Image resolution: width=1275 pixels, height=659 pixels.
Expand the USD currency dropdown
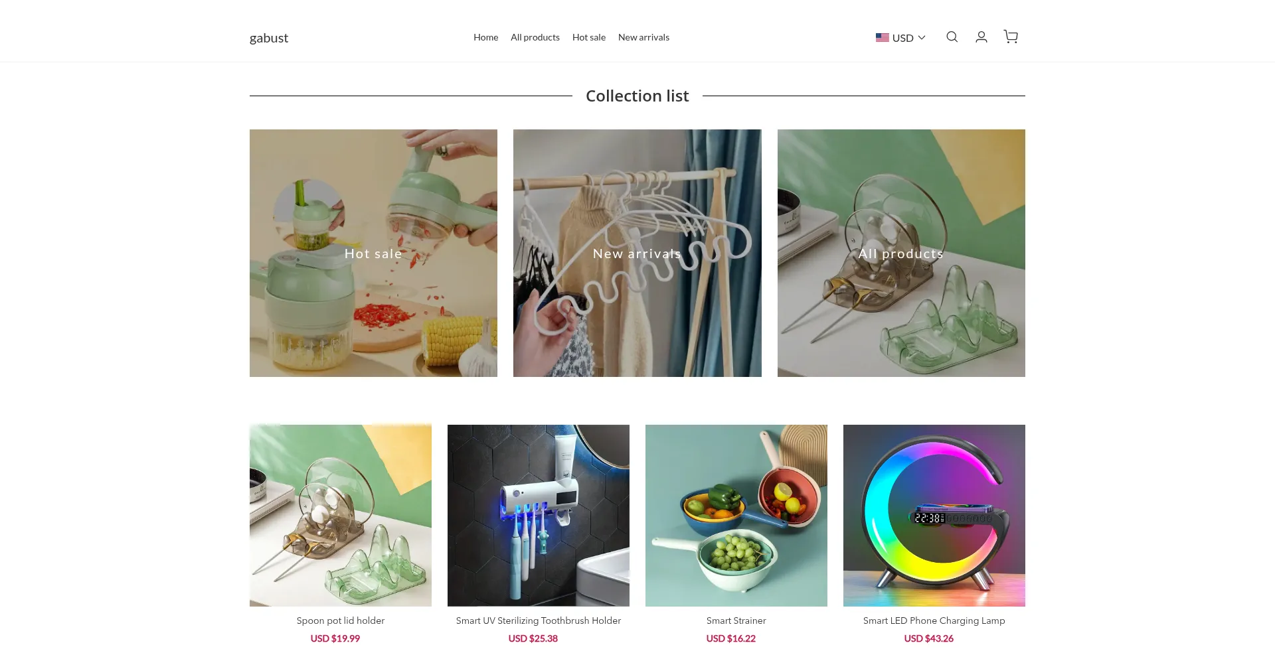[900, 38]
